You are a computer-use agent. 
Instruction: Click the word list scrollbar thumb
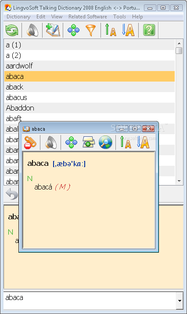(x=179, y=50)
